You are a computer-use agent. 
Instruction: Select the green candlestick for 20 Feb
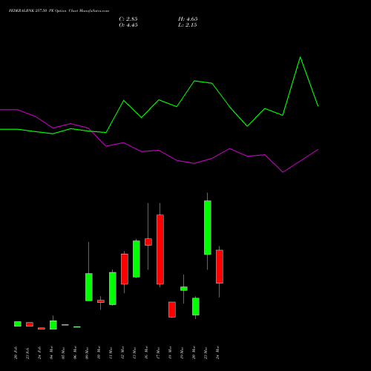point(18,324)
